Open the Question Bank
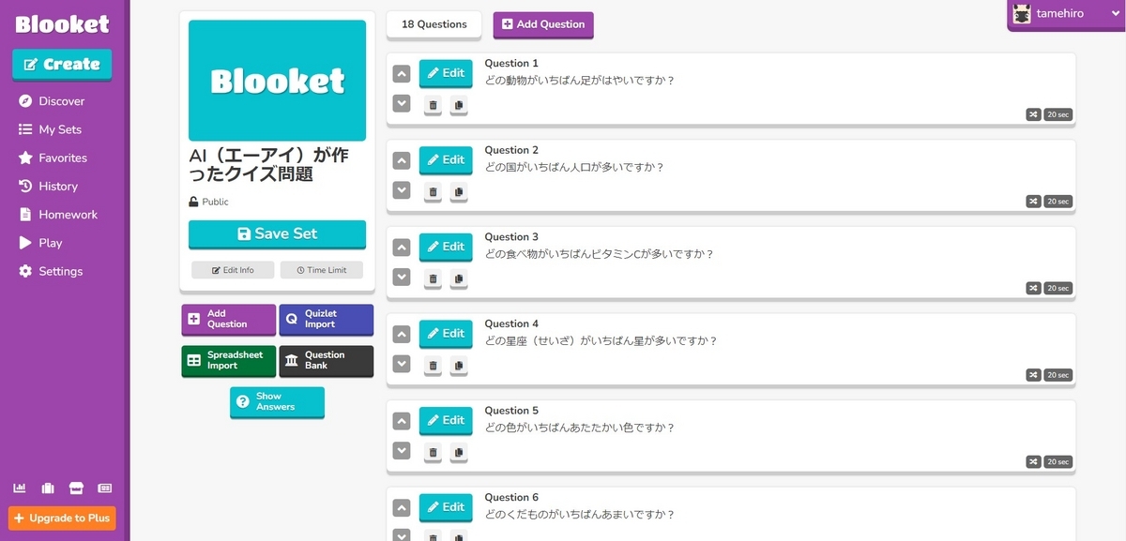This screenshot has width=1126, height=541. click(x=326, y=360)
